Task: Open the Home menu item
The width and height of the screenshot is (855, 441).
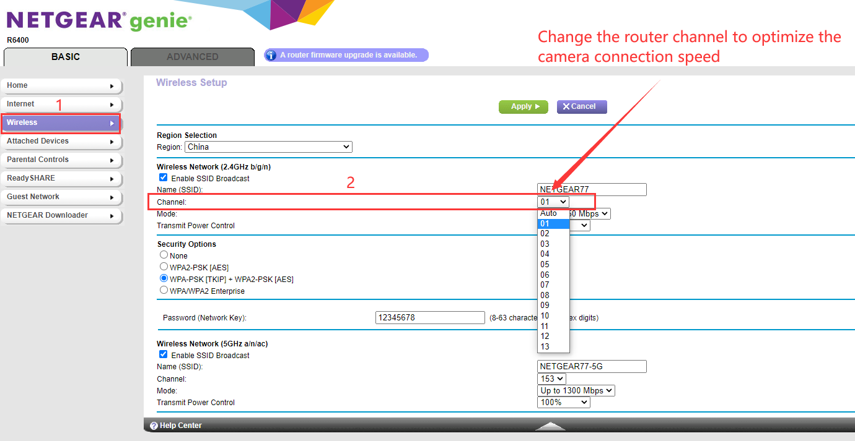Action: (61, 86)
